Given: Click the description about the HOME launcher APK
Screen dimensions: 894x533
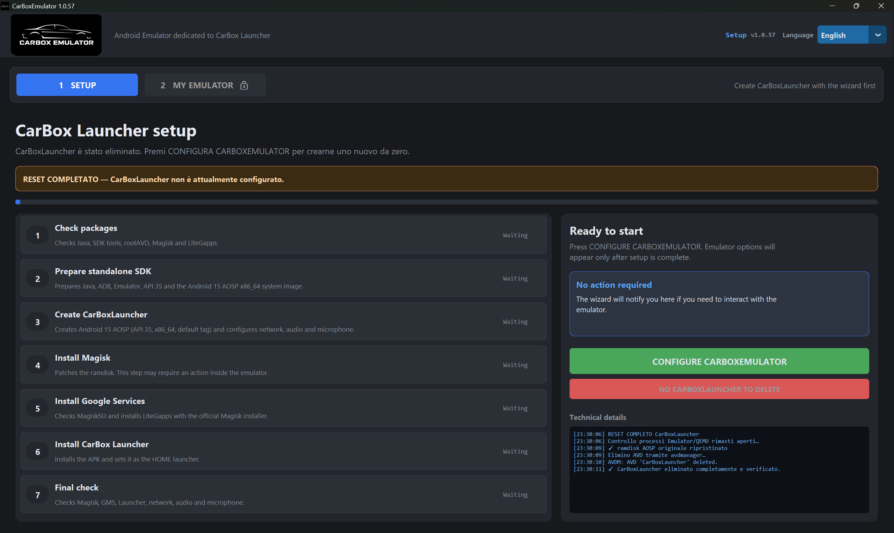Looking at the screenshot, I should tap(127, 459).
